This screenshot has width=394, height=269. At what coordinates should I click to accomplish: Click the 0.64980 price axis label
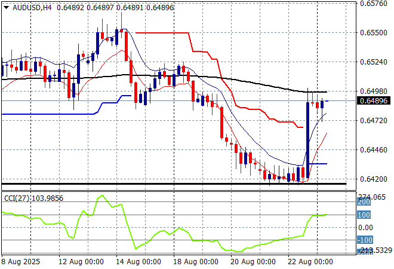coord(373,91)
